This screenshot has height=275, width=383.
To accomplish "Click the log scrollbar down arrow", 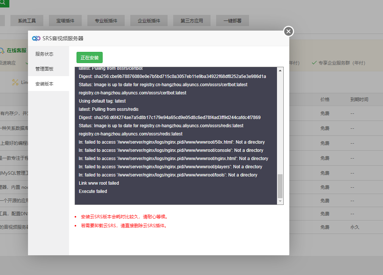I will pos(280,201).
